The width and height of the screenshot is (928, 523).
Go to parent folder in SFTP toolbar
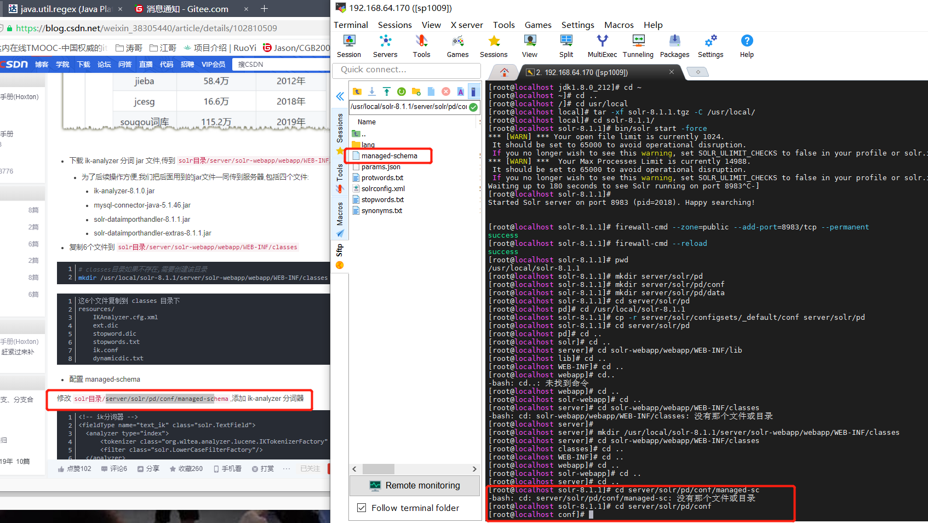pos(357,91)
